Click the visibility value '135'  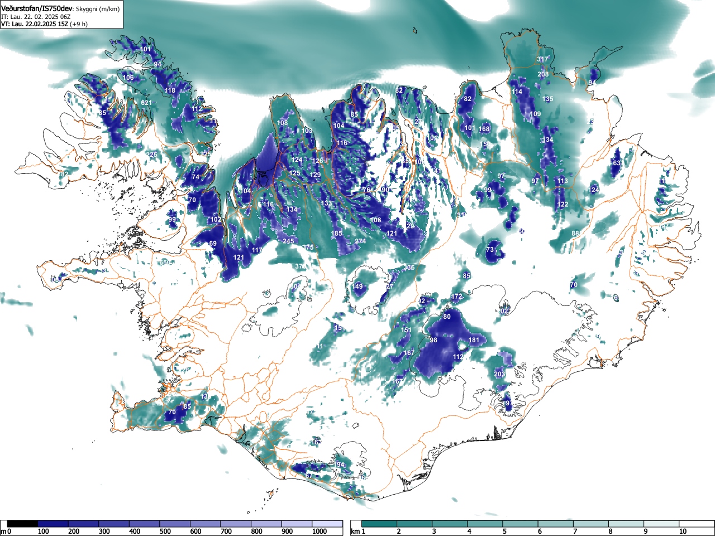click(548, 99)
